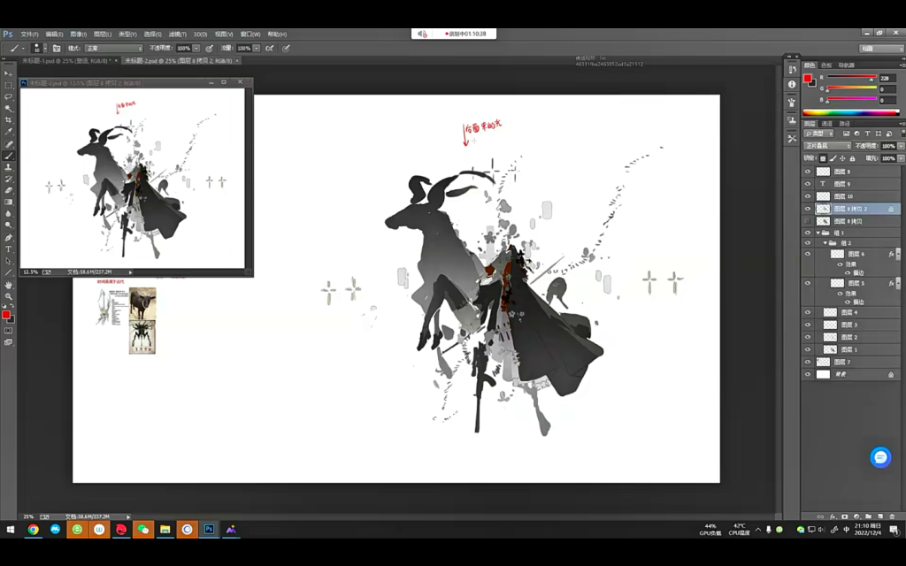The height and width of the screenshot is (566, 906).
Task: Select the Eyedropper tool
Action: 9,132
